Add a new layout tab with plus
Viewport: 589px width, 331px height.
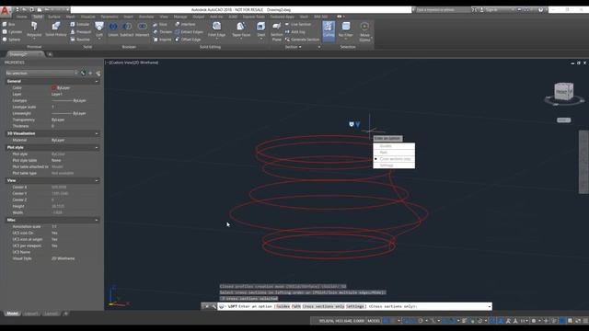pyautogui.click(x=65, y=314)
